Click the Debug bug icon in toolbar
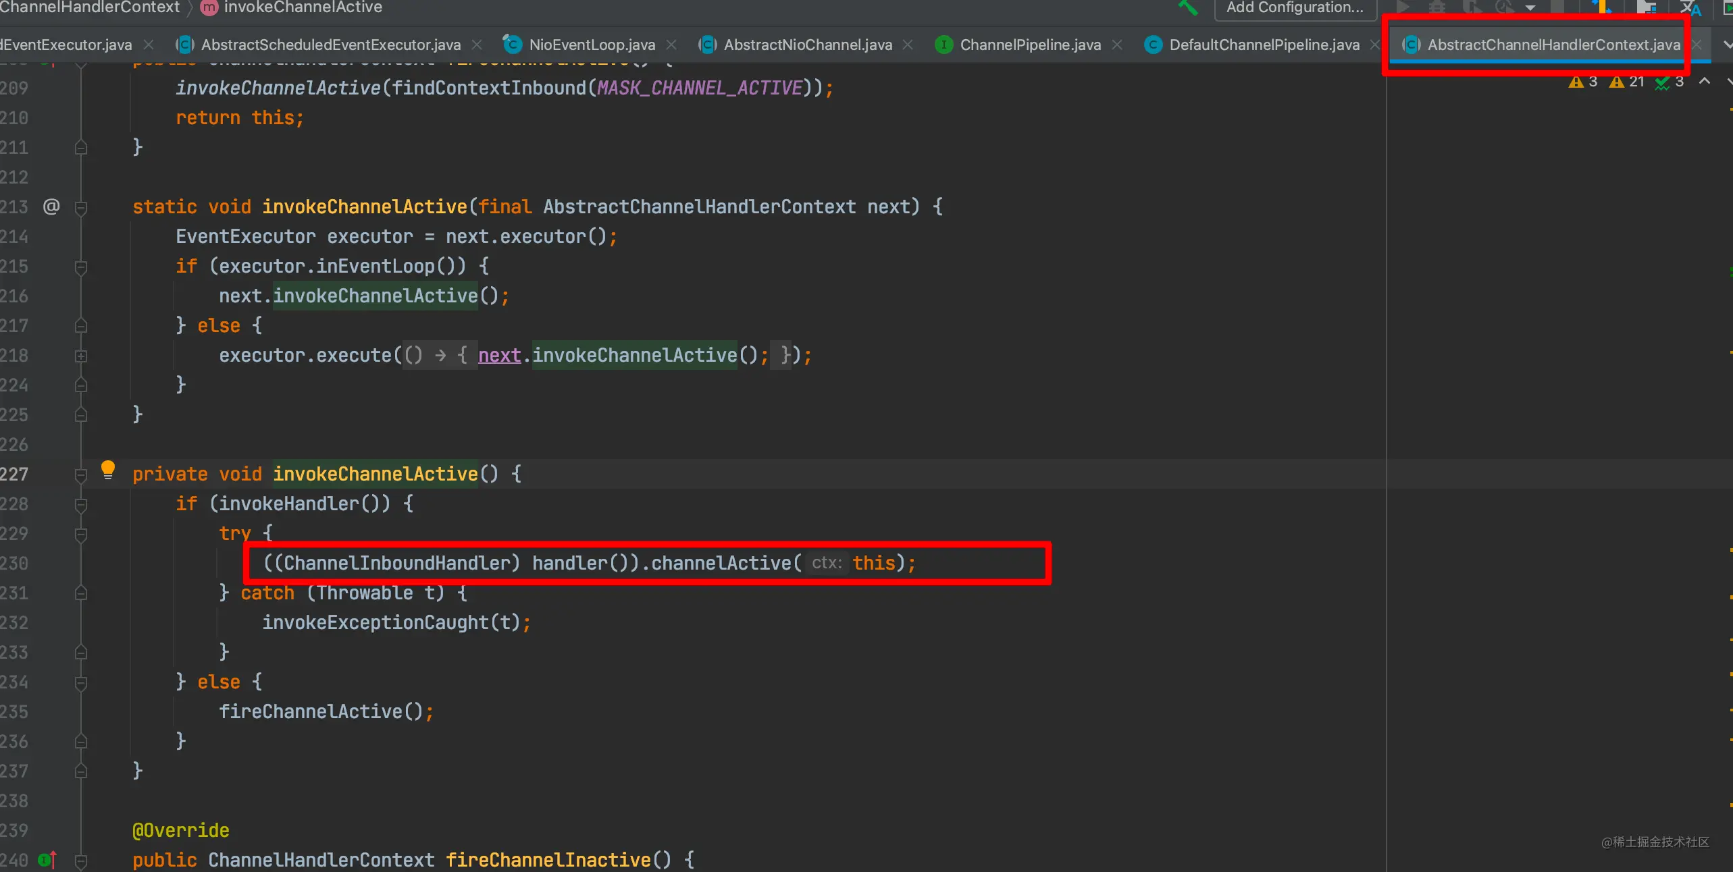The width and height of the screenshot is (1733, 872). pyautogui.click(x=1437, y=7)
